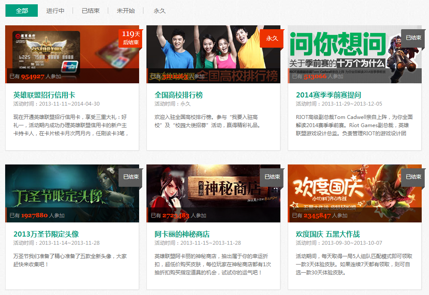Click 已结束 badge on 万圣节限定头像 card
This screenshot has width=429, height=295.
point(131,177)
